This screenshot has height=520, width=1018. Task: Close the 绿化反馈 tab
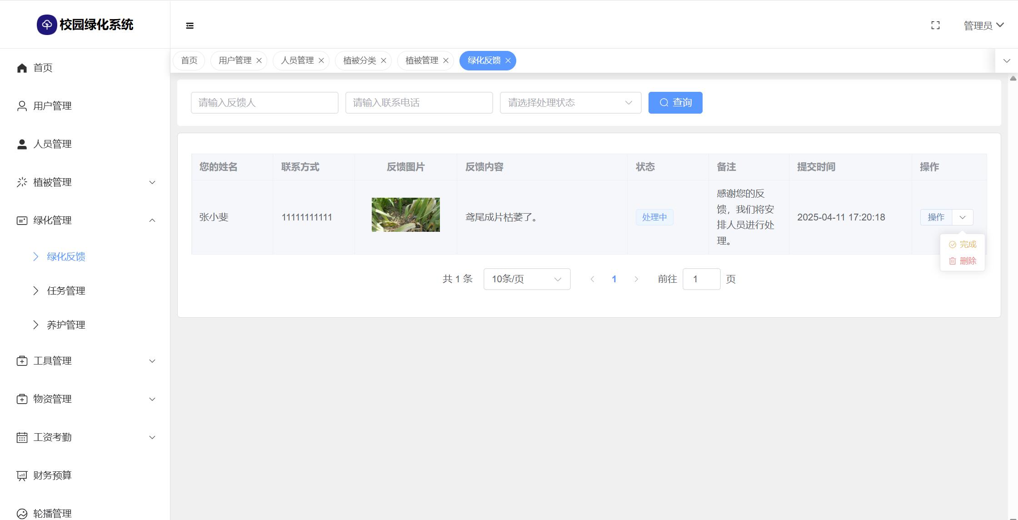[x=508, y=60]
